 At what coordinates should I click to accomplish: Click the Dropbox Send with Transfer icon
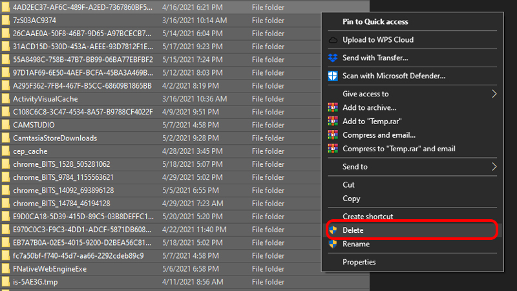333,58
